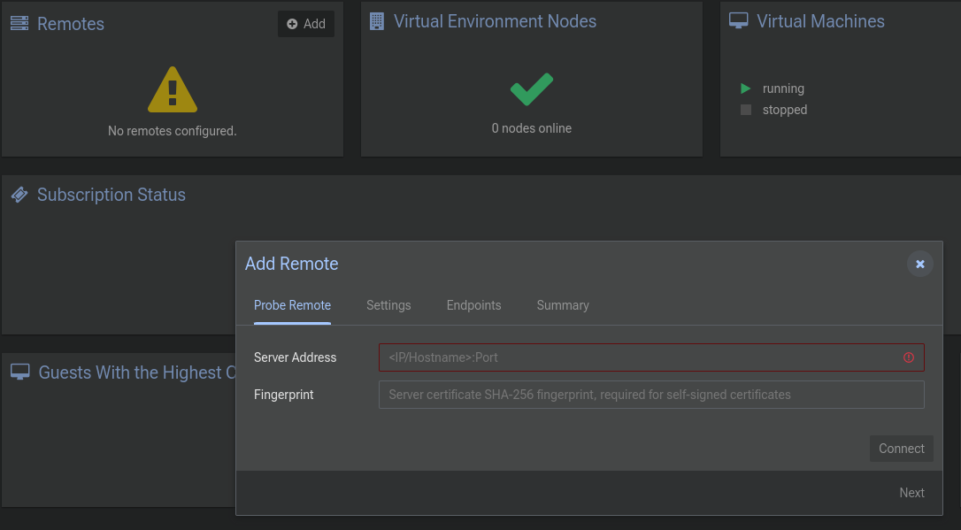Click the Virtual Machines monitor icon
Image resolution: width=961 pixels, height=530 pixels.
click(x=739, y=21)
